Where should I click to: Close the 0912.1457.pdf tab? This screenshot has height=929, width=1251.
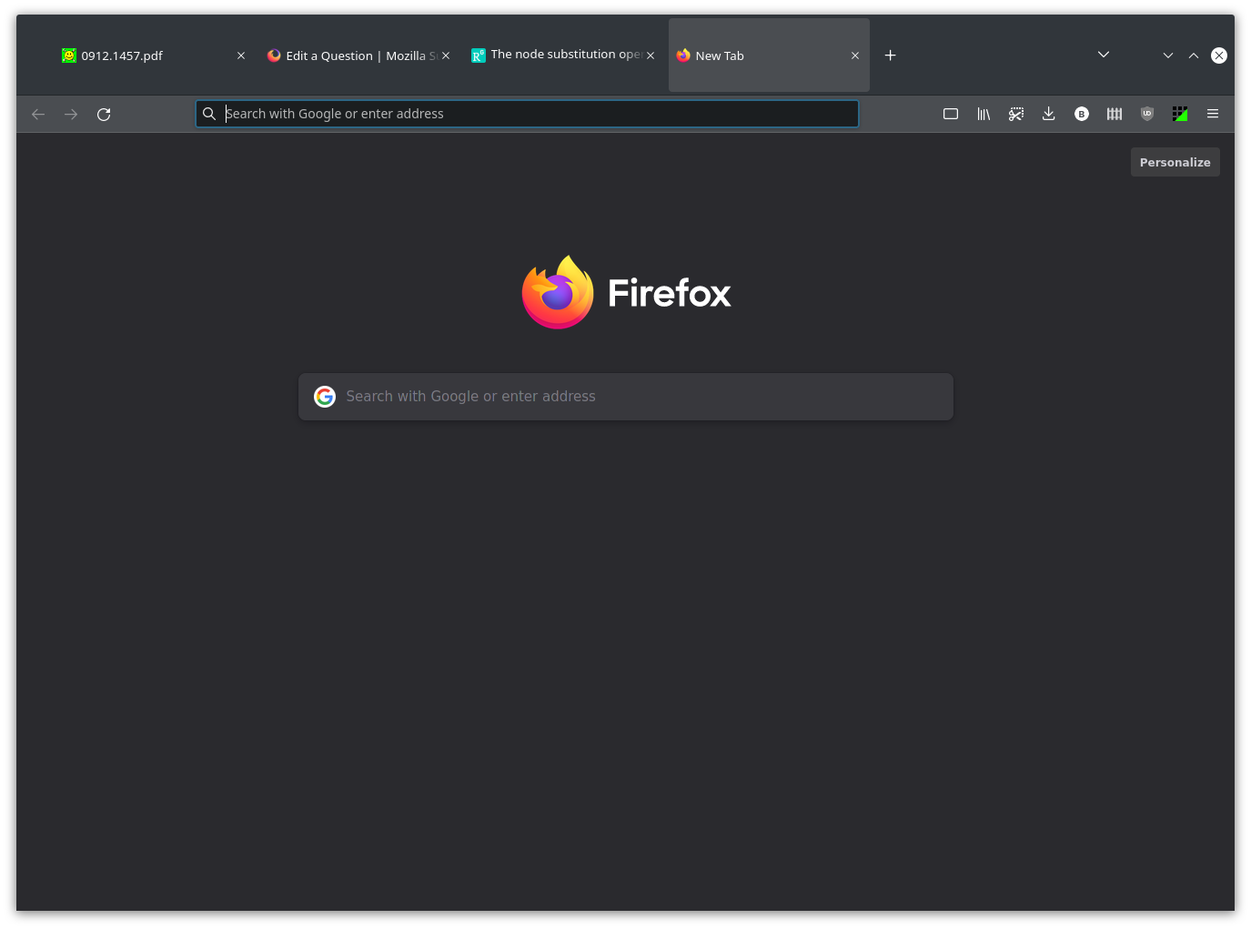[241, 56]
